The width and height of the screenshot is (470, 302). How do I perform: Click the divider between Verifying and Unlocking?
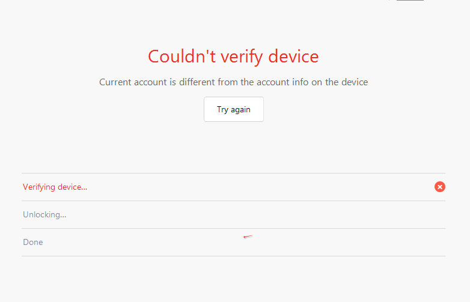point(233,201)
